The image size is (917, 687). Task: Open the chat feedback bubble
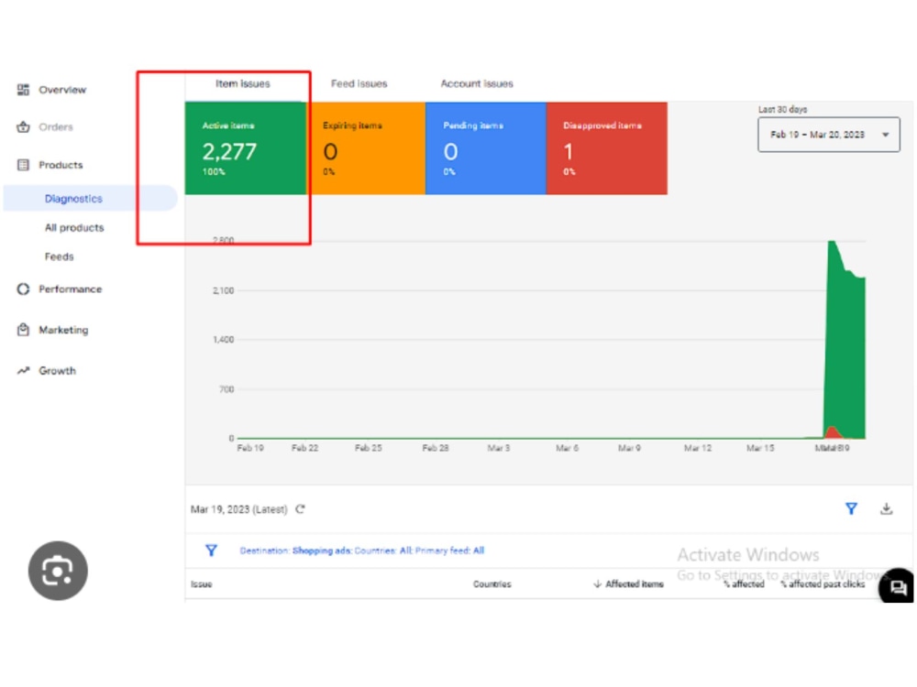point(898,586)
